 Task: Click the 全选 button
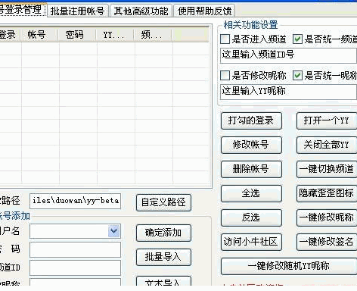(251, 193)
